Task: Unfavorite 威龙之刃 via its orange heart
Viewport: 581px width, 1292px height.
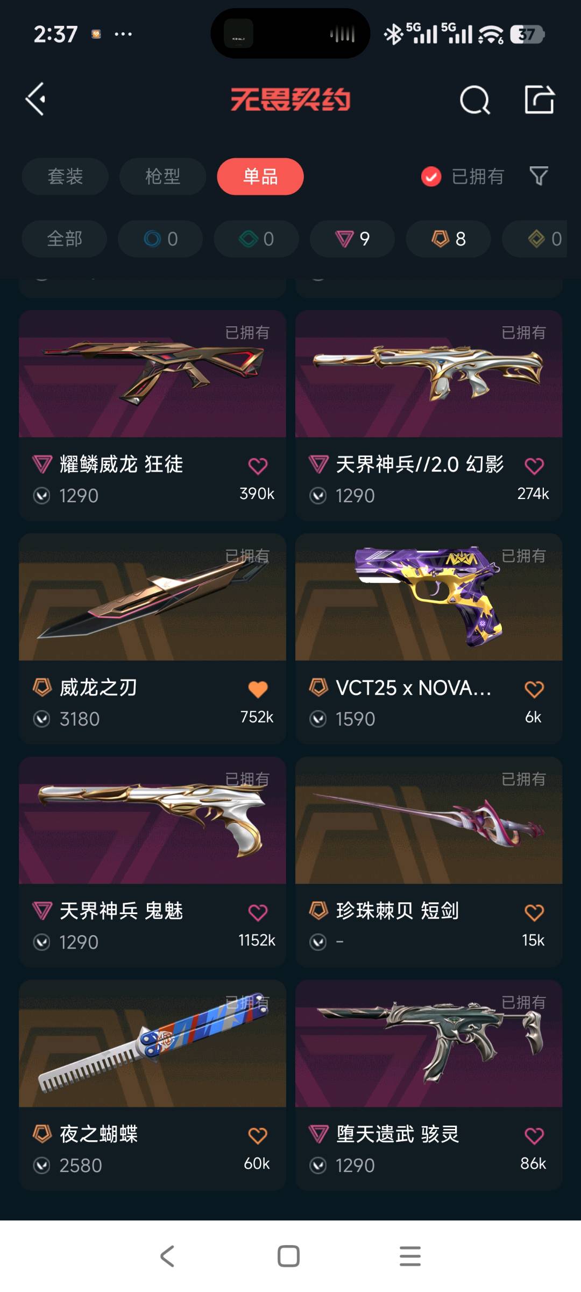Action: (x=258, y=689)
